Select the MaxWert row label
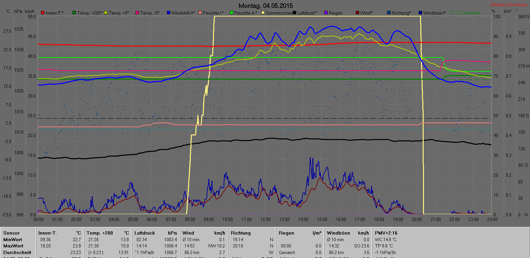Screen dimensions: 530x258 coord(13,246)
